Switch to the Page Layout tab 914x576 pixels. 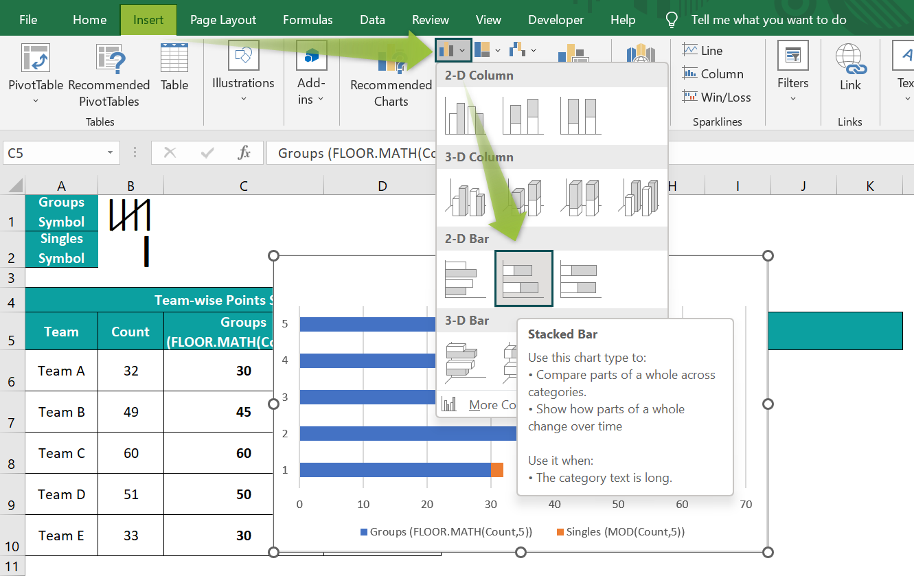pos(223,20)
